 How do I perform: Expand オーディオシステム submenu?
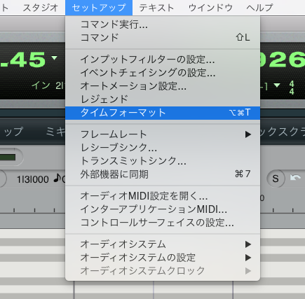pyautogui.click(x=163, y=244)
